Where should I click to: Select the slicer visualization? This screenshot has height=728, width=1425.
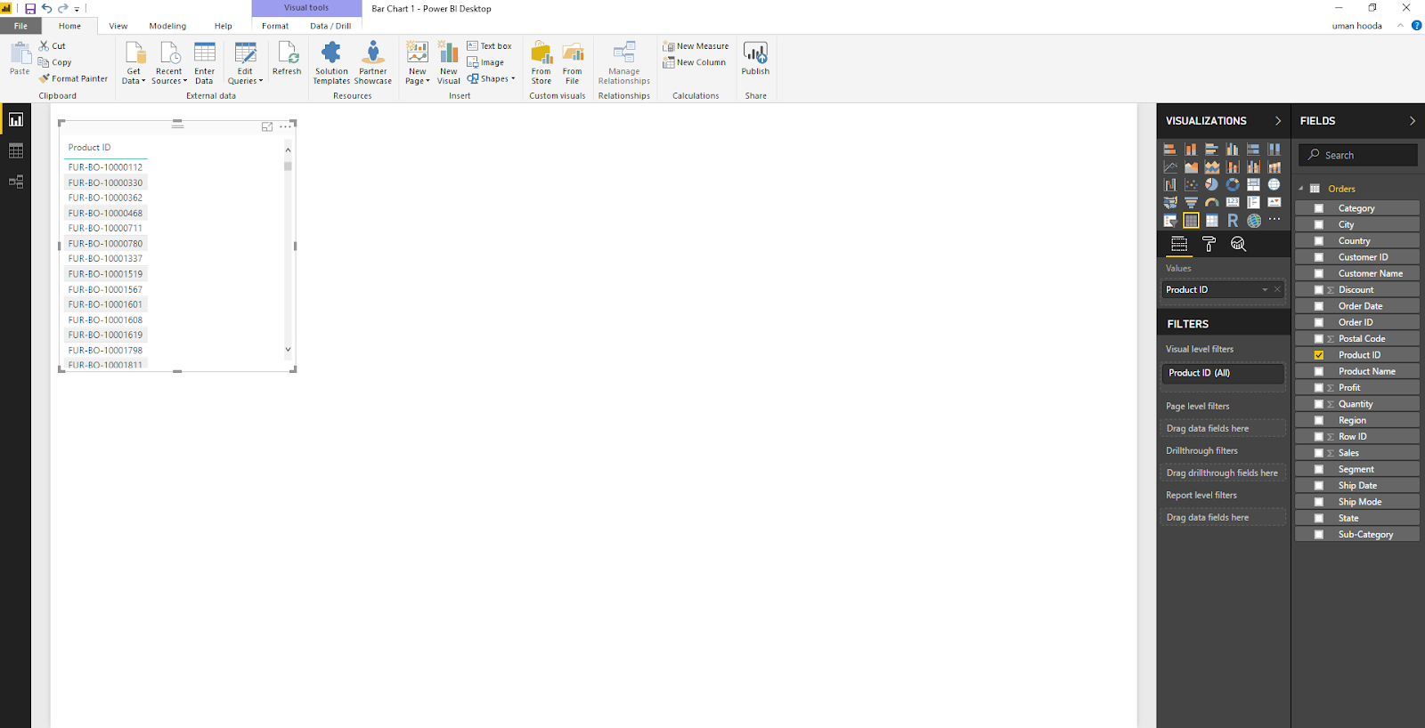[x=1170, y=221]
